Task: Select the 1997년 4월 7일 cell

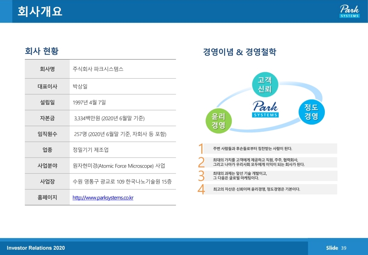Action: pos(123,102)
